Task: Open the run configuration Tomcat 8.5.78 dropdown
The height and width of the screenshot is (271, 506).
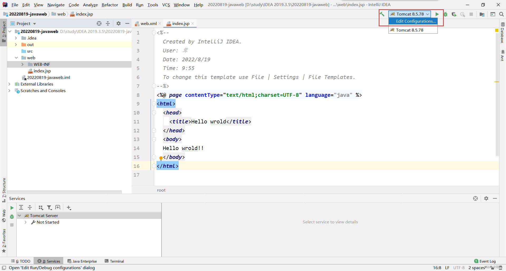Action: (410, 14)
